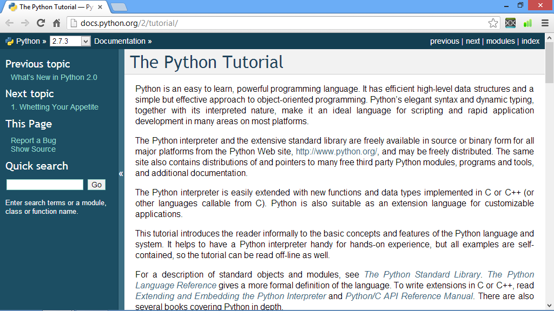The height and width of the screenshot is (311, 554).
Task: Open The Python Standard Library link
Action: 422,275
